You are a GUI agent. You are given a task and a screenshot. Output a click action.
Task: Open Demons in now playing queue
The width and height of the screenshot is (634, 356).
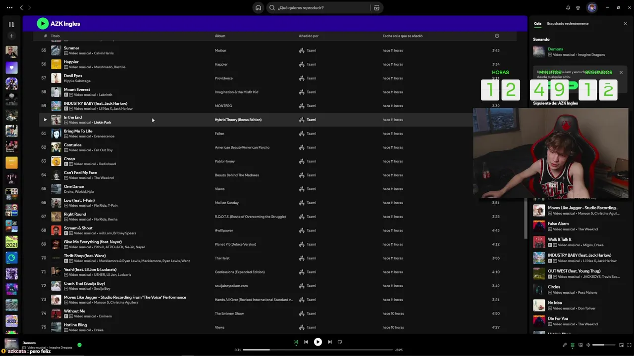tap(555, 49)
